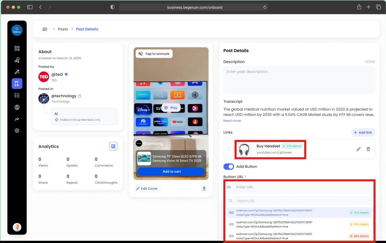Click the Edit Cover button
This screenshot has width=386, height=243.
[147, 189]
